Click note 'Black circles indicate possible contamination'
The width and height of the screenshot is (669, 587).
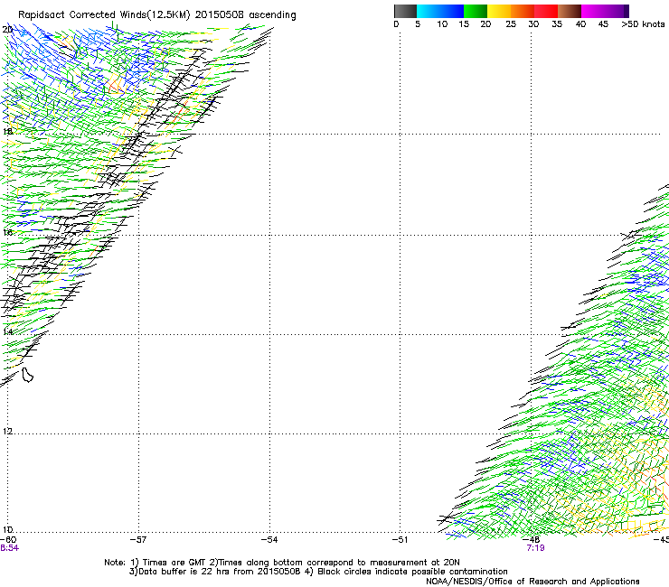coord(412,572)
